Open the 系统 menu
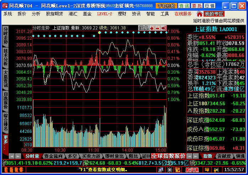 click(x=8, y=14)
